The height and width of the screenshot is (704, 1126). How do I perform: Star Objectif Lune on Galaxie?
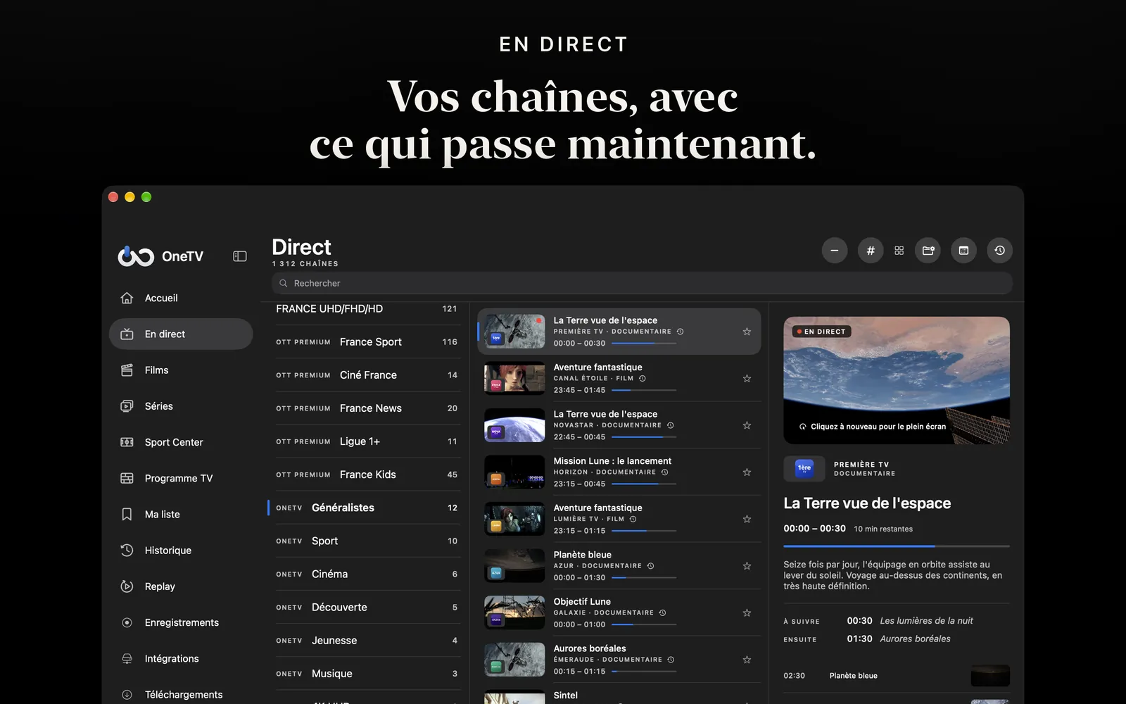(747, 613)
